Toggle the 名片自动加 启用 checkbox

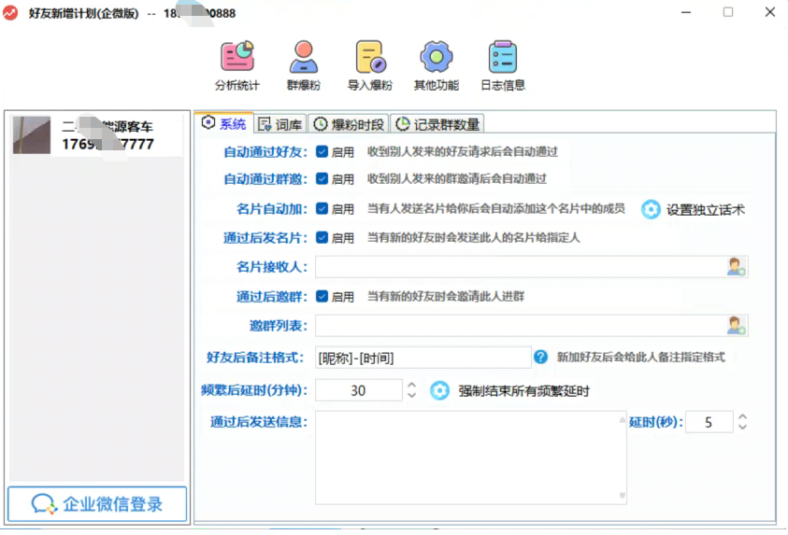pos(322,209)
